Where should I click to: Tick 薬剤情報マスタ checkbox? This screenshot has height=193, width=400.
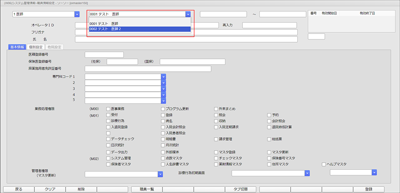pyautogui.click(x=216, y=164)
